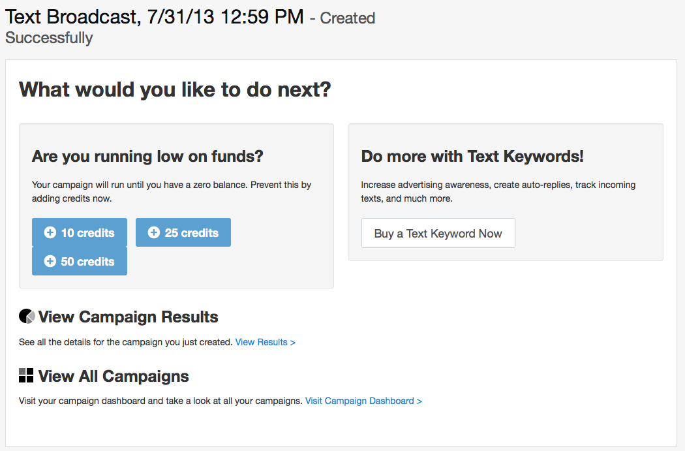Click the Created Successfully status text
The width and height of the screenshot is (685, 451).
point(49,37)
